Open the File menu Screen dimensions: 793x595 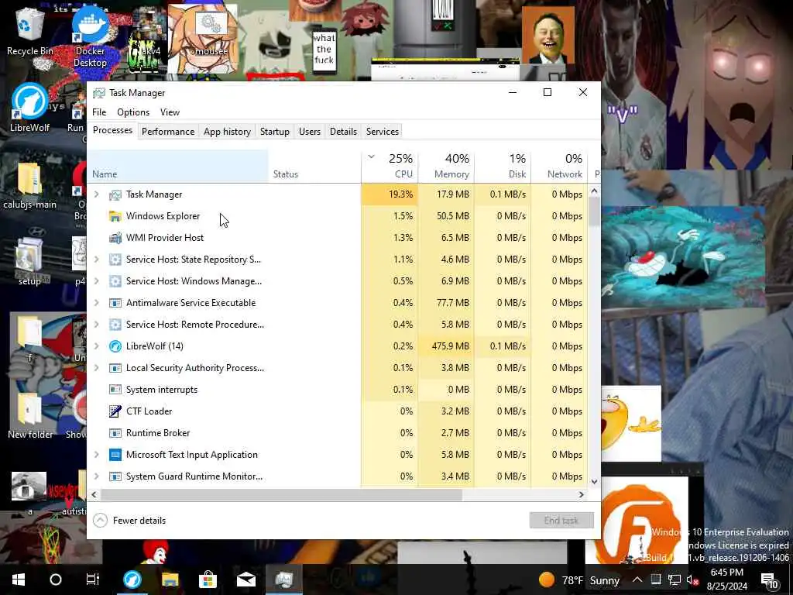99,112
